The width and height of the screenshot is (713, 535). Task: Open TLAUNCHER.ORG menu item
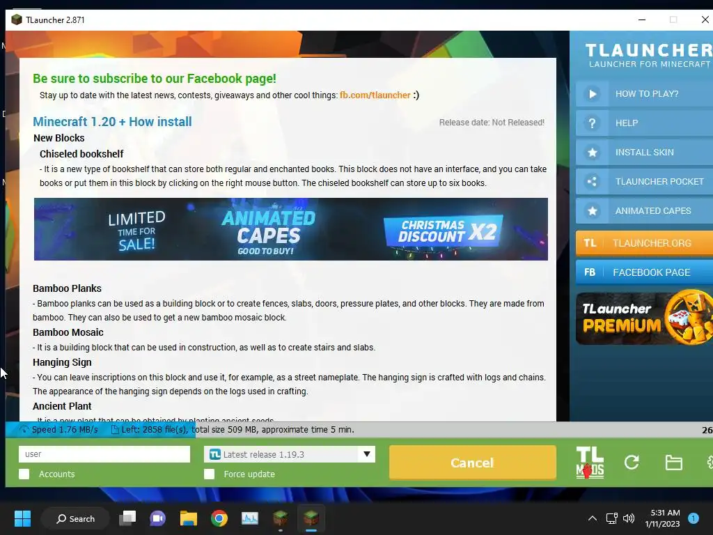point(644,243)
